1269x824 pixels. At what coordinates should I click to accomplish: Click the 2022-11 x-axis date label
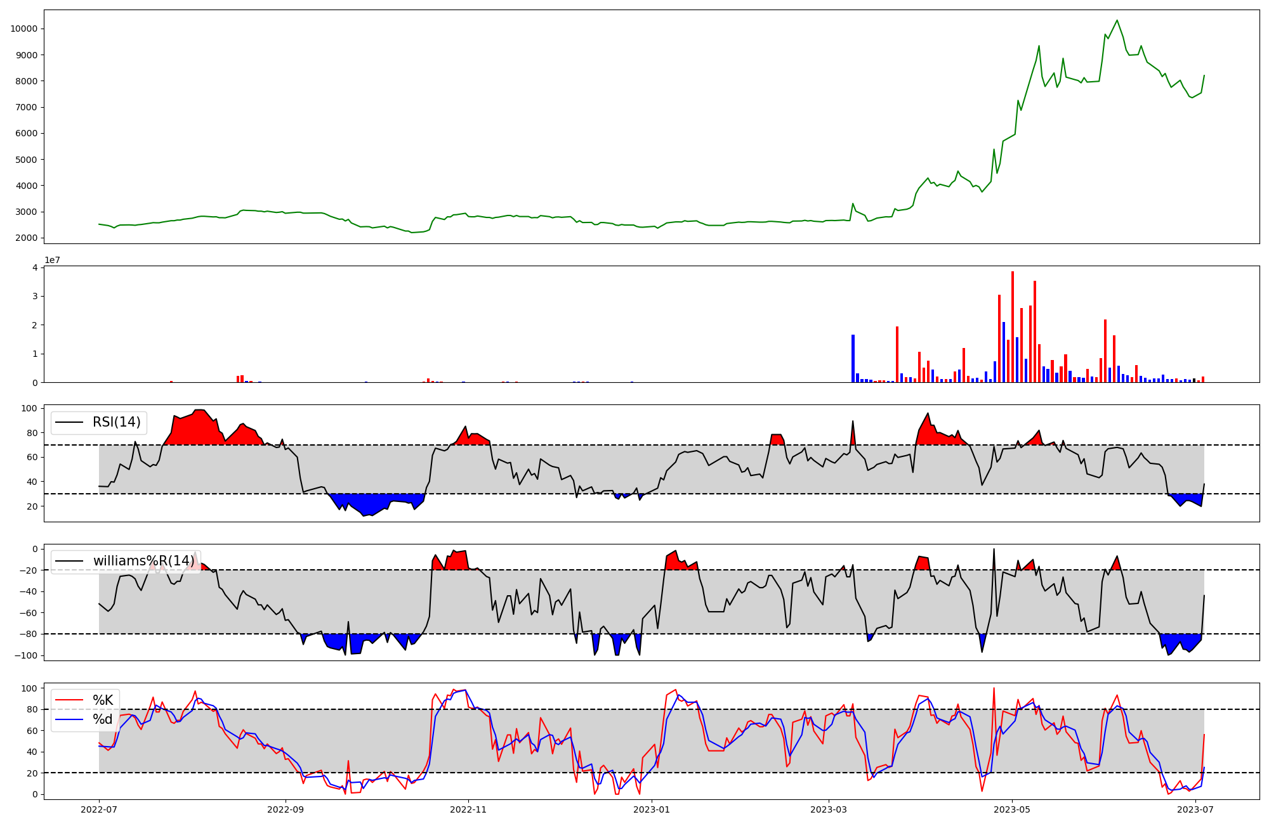pyautogui.click(x=468, y=809)
